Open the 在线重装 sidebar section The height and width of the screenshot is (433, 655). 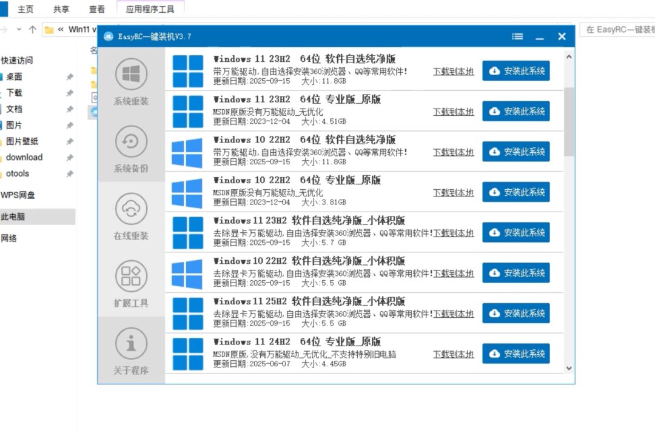pyautogui.click(x=131, y=216)
